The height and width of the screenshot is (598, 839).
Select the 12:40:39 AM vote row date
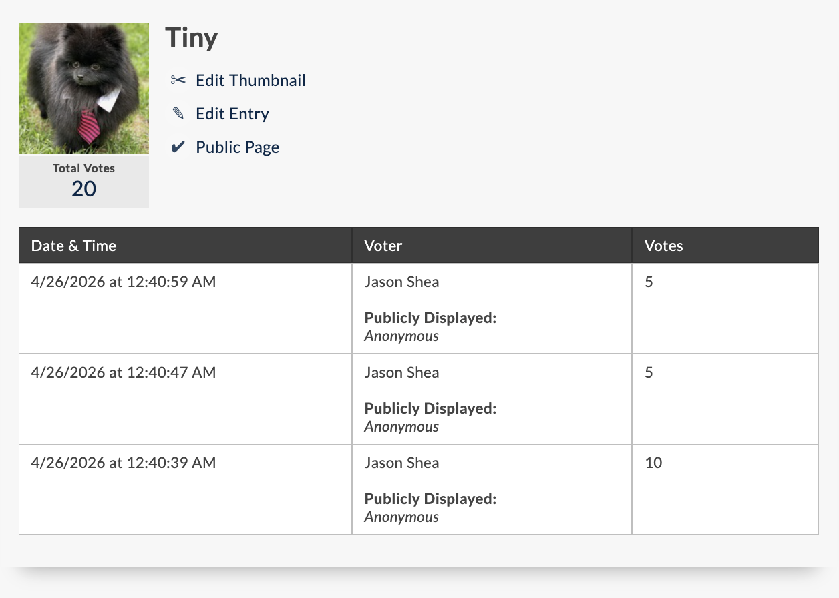pyautogui.click(x=124, y=463)
